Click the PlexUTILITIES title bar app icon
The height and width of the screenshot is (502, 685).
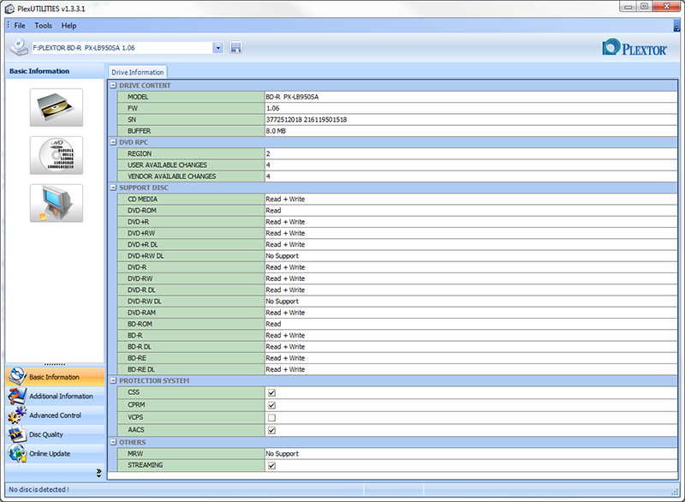click(x=9, y=9)
